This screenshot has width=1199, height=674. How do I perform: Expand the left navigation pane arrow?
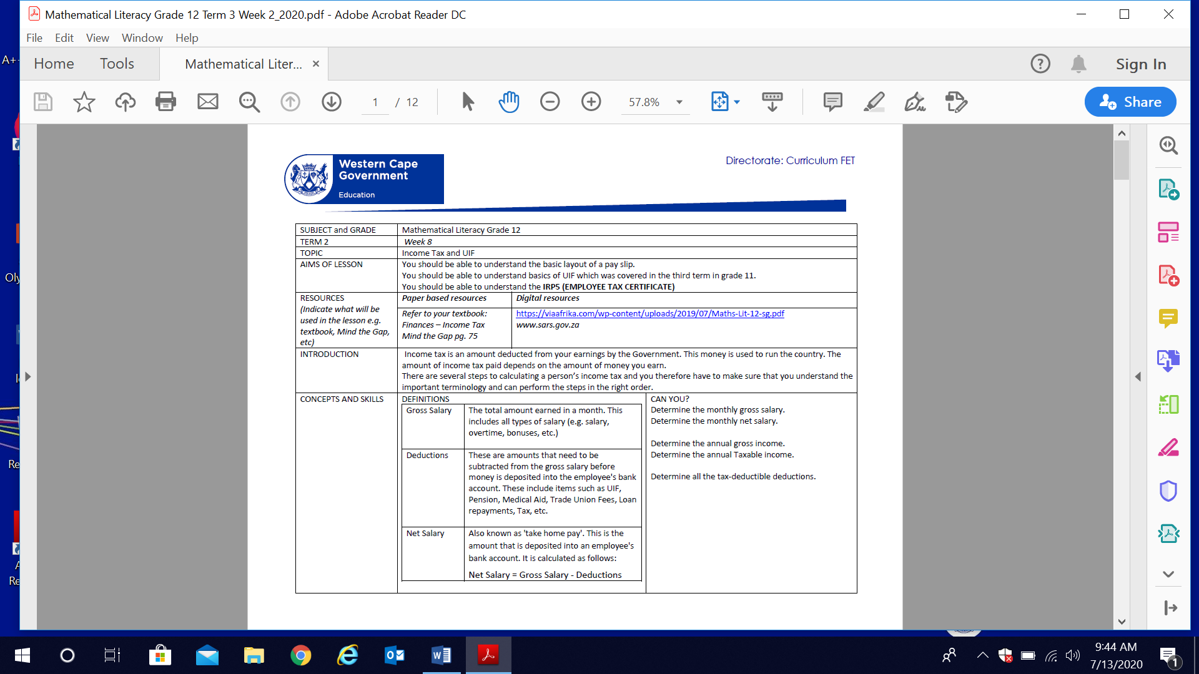pos(27,377)
